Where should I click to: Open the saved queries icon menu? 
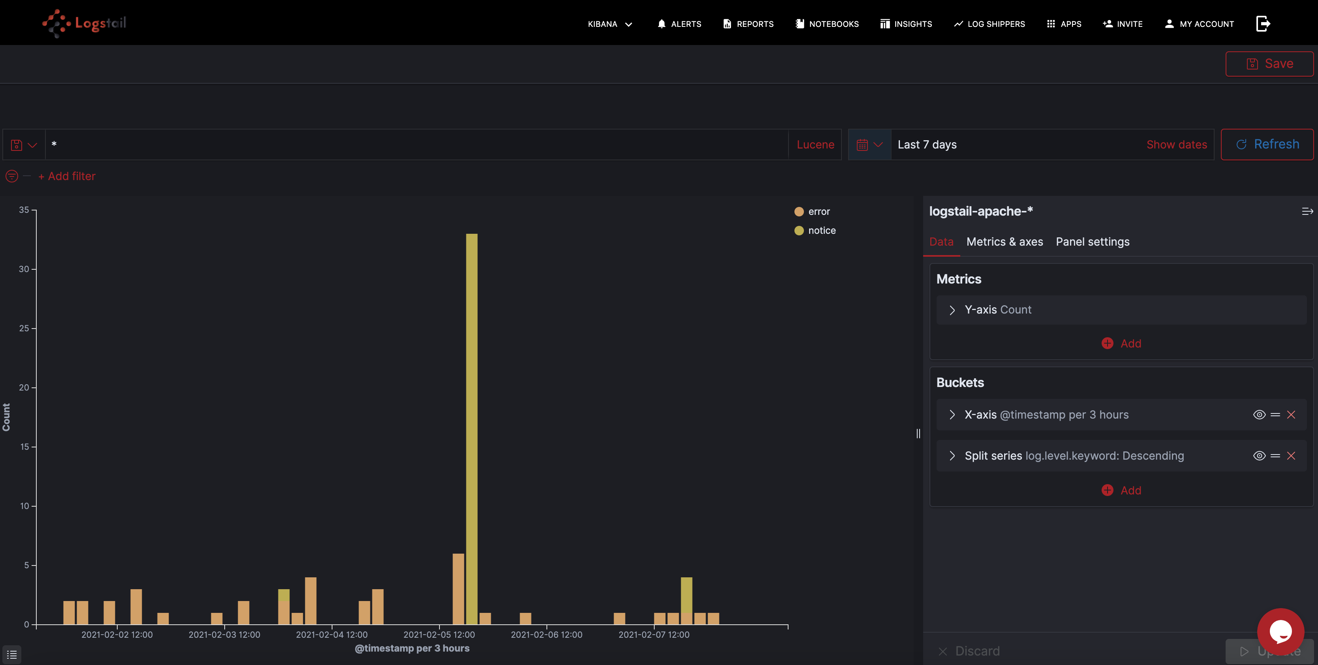point(24,145)
